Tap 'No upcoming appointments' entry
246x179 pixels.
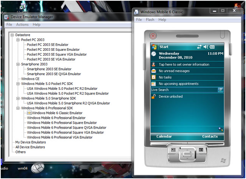coord(178,84)
